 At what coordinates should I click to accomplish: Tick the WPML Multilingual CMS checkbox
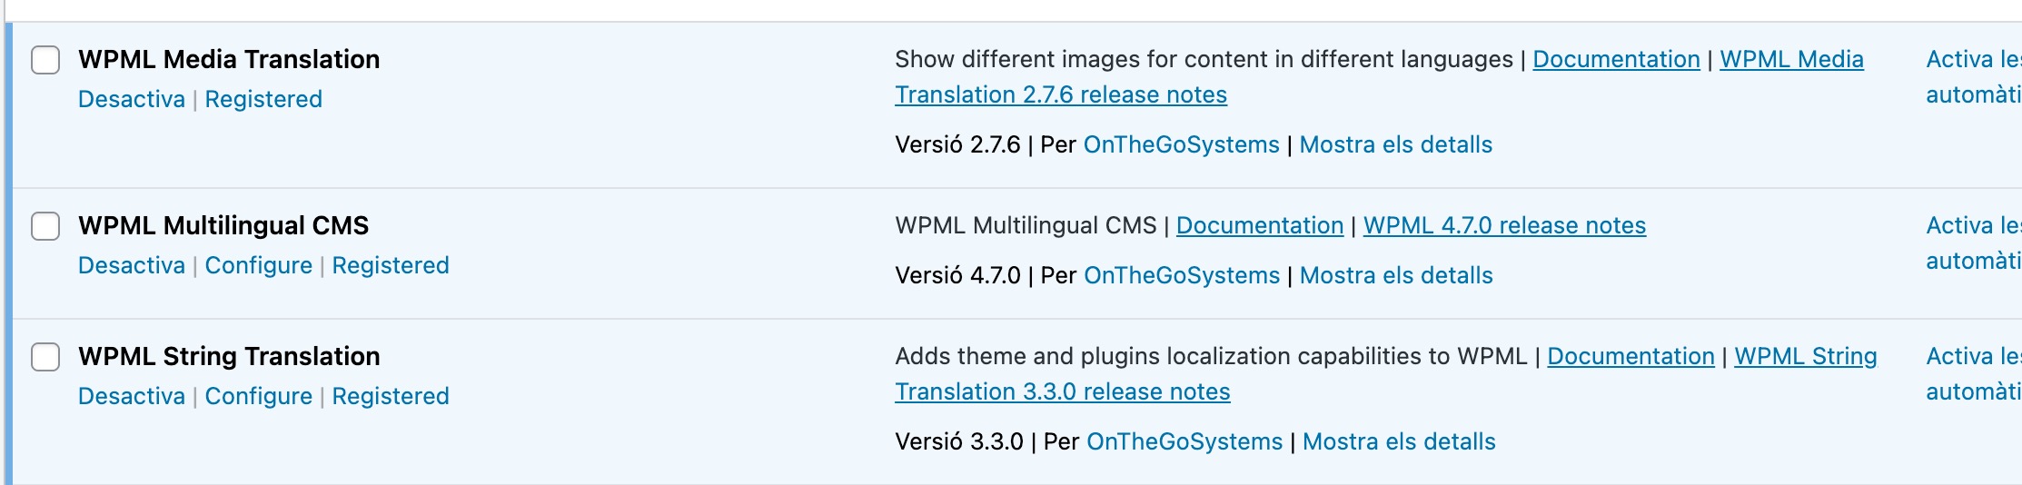45,226
